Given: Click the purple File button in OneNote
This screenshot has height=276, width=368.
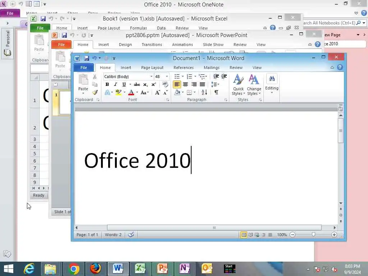Looking at the screenshot, I should point(10,13).
